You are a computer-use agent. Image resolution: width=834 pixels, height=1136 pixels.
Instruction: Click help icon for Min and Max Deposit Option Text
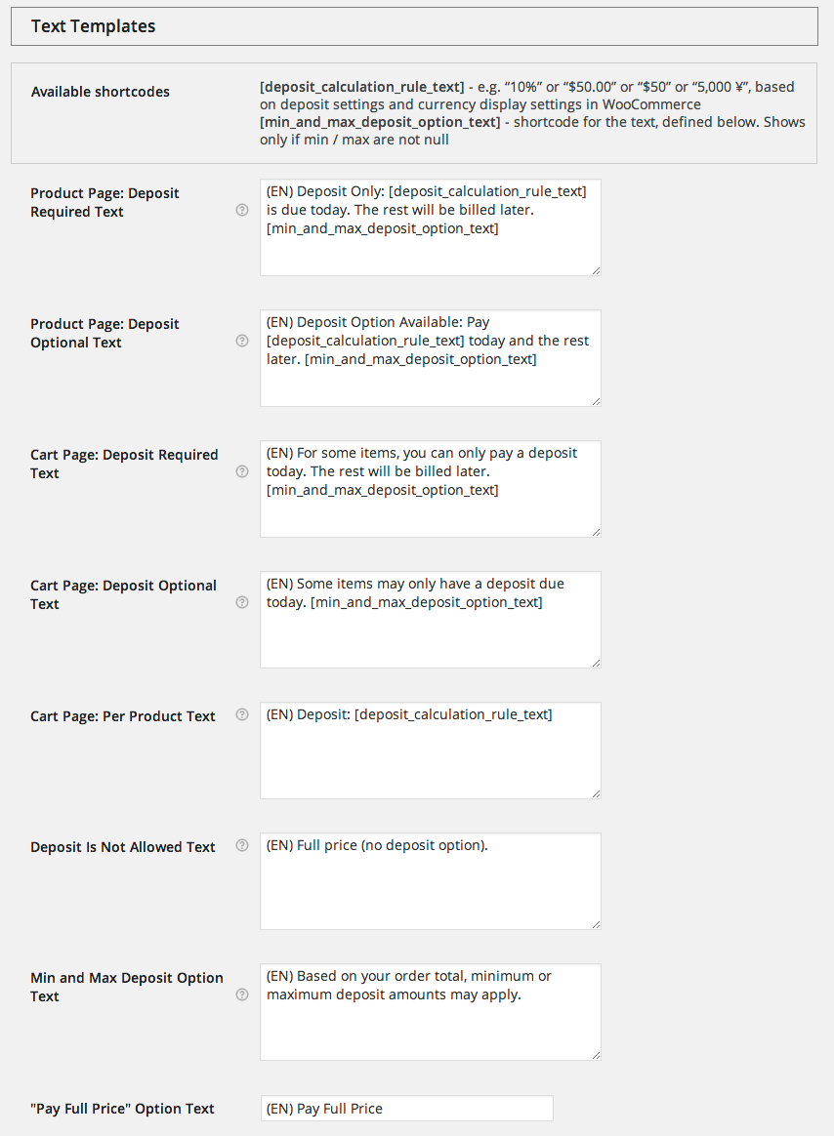(242, 994)
